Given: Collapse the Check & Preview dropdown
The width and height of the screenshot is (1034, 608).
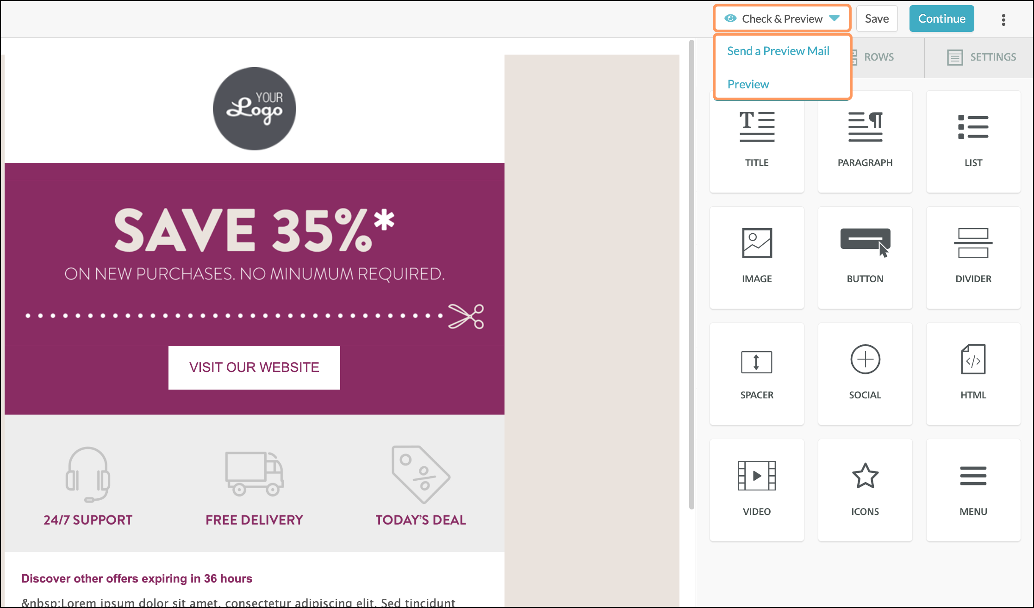Looking at the screenshot, I should pyautogui.click(x=782, y=19).
